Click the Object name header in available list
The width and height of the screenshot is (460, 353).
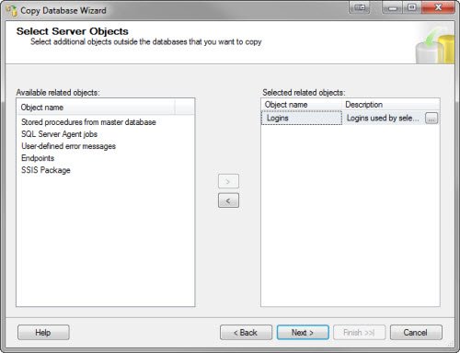[x=96, y=108]
